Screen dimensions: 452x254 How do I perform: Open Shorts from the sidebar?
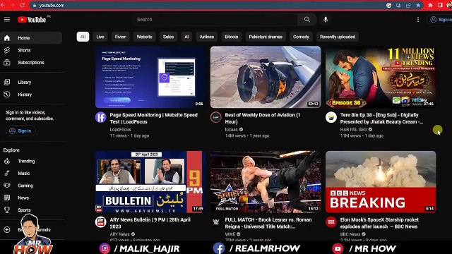(31, 50)
